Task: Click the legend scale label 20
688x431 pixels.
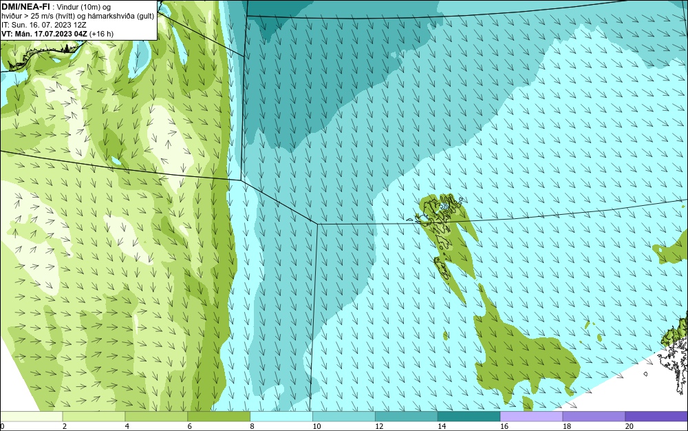Action: pos(630,426)
